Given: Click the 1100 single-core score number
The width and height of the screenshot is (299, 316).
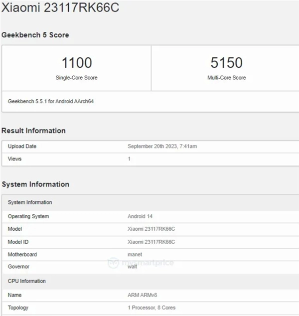Looking at the screenshot, I should [76, 63].
